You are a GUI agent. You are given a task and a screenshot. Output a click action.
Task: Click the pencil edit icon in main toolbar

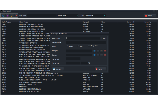pyautogui.click(x=12, y=16)
